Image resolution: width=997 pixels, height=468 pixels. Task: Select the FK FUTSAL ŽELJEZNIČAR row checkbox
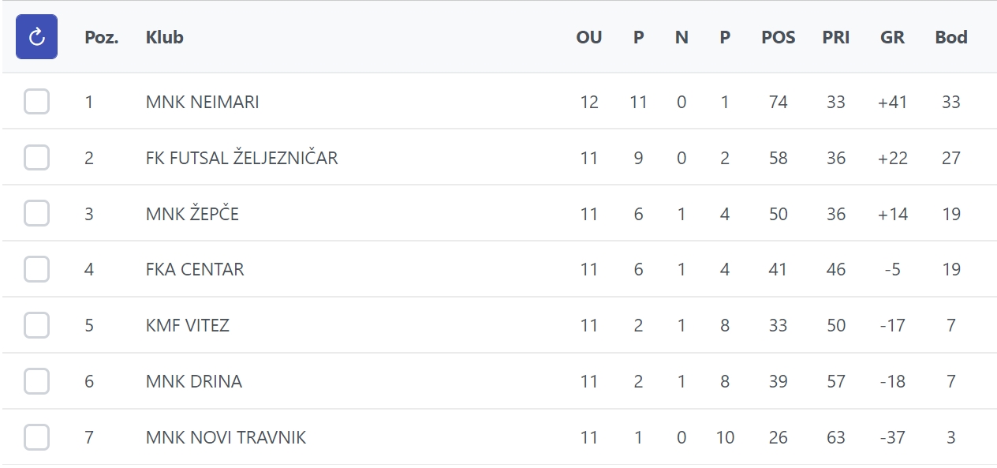tap(36, 158)
